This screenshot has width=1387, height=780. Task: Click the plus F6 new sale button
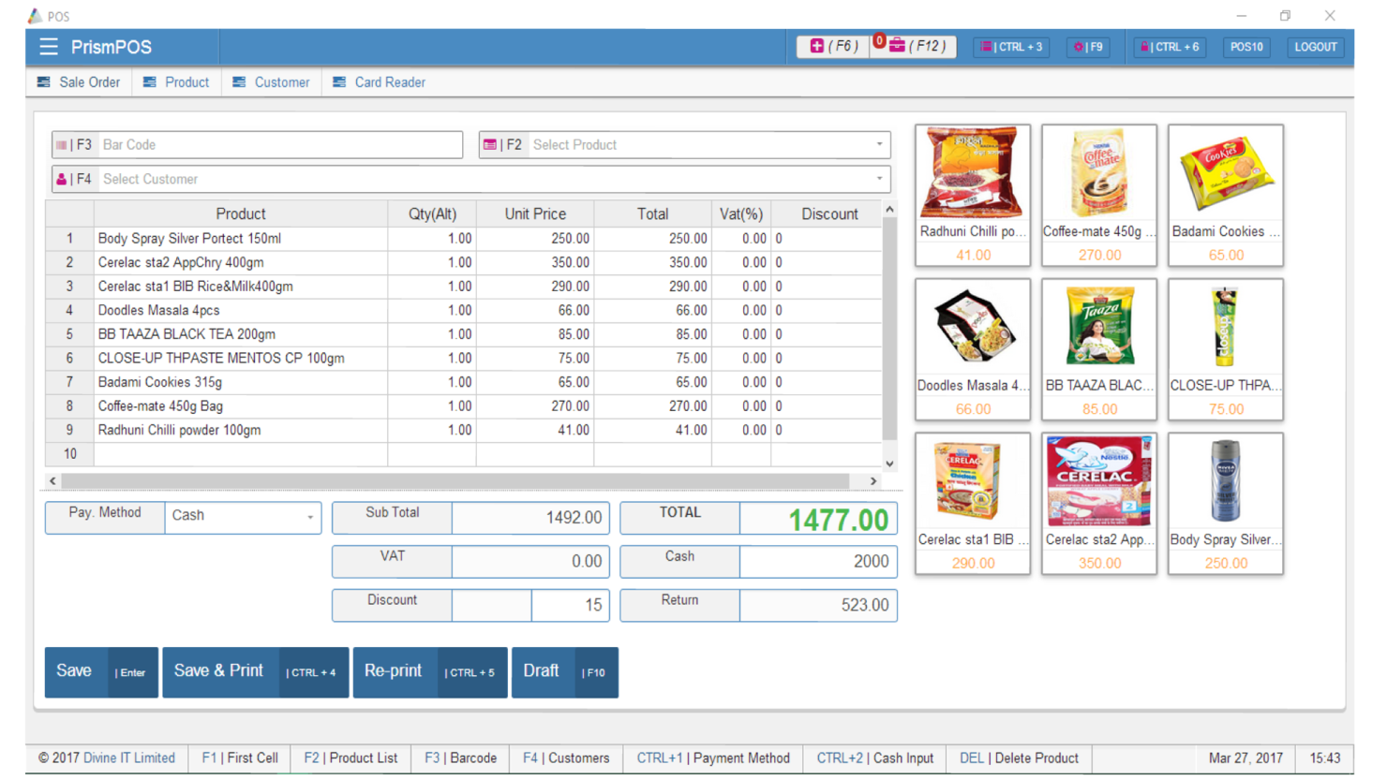pos(832,46)
